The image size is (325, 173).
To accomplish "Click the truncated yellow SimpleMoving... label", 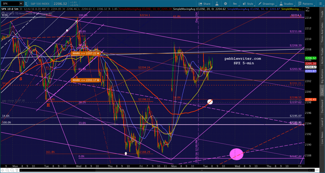I will point(292,9).
